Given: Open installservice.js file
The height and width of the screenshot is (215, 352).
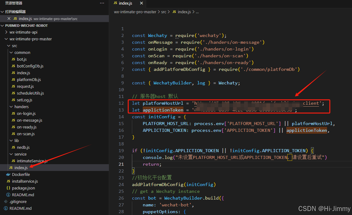Looking at the screenshot, I should pyautogui.click(x=25, y=181).
